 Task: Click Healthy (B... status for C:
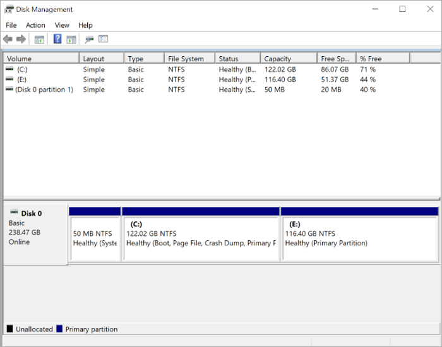pos(237,69)
